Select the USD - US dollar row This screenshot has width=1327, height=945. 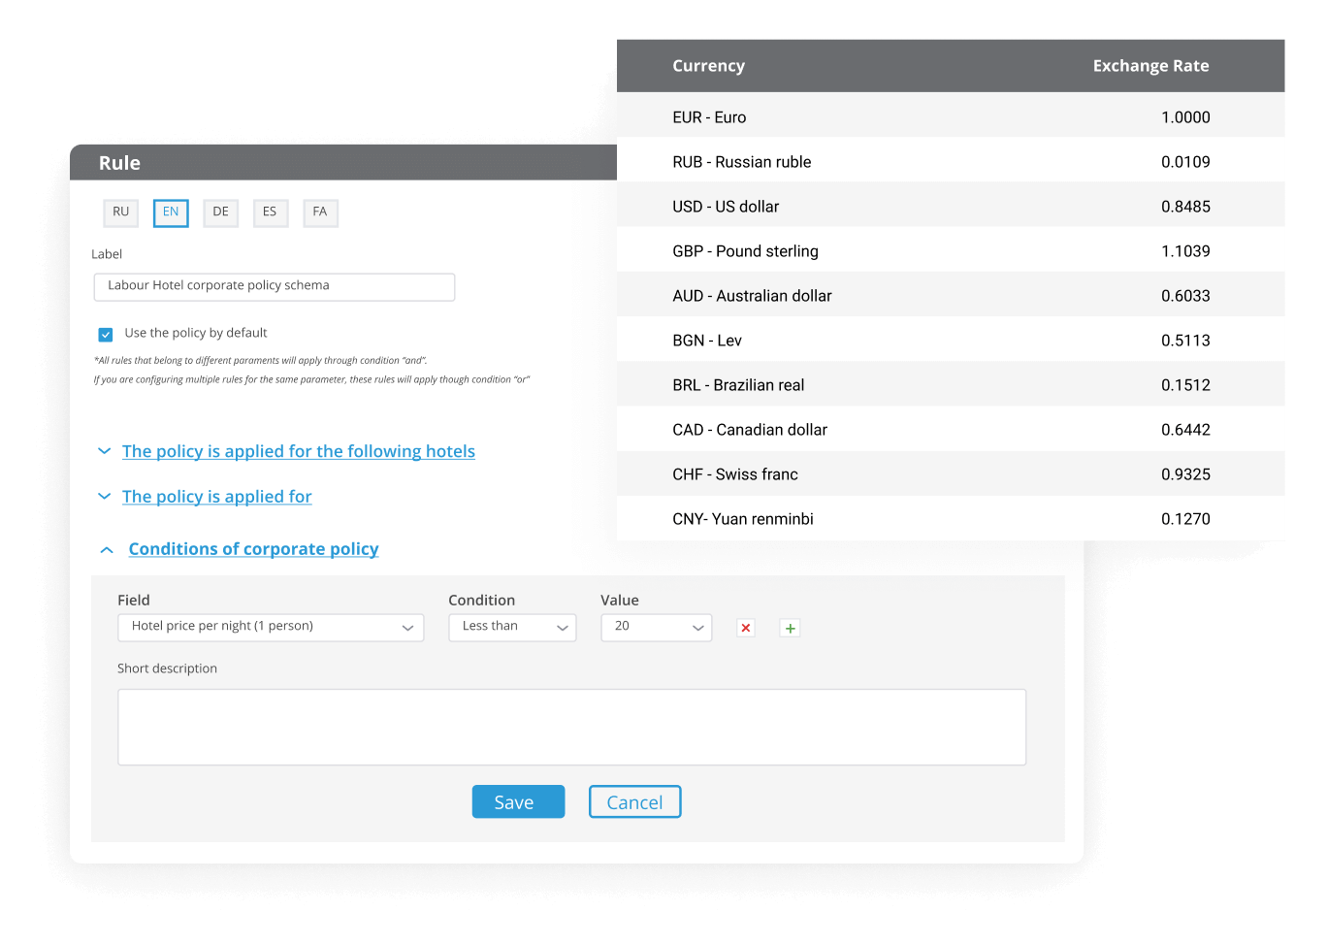click(951, 207)
